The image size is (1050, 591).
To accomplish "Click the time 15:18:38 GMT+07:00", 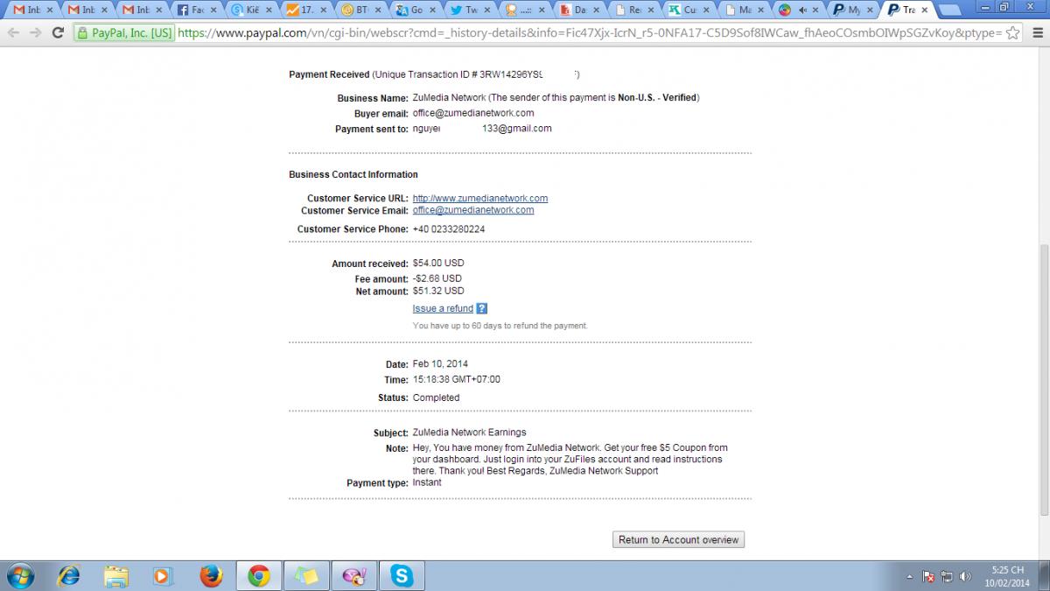I will 457,379.
